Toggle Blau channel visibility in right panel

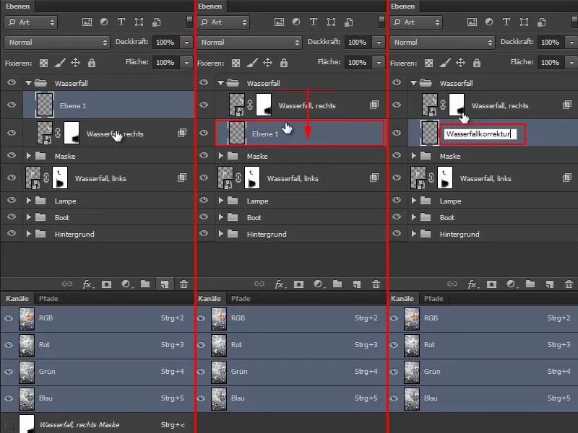coord(394,398)
